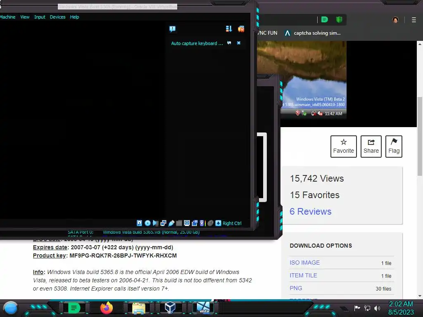This screenshot has width=423, height=317.
Task: Dismiss the Auto capture keyboard notification
Action: click(x=238, y=43)
